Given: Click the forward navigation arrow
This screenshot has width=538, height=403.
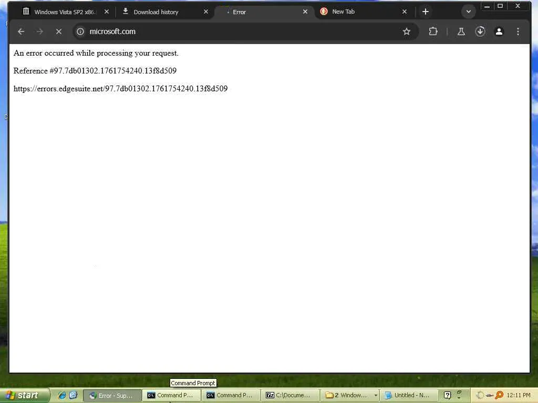Looking at the screenshot, I should [40, 31].
